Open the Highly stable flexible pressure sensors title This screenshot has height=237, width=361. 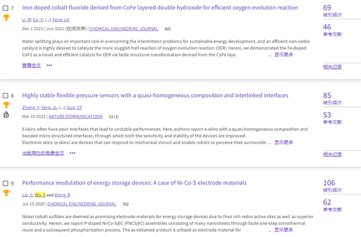click(155, 95)
